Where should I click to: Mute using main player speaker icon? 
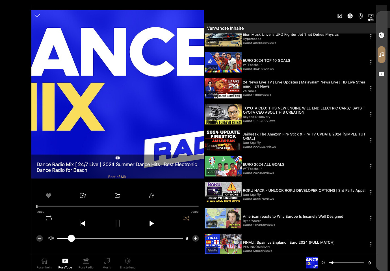(x=51, y=238)
